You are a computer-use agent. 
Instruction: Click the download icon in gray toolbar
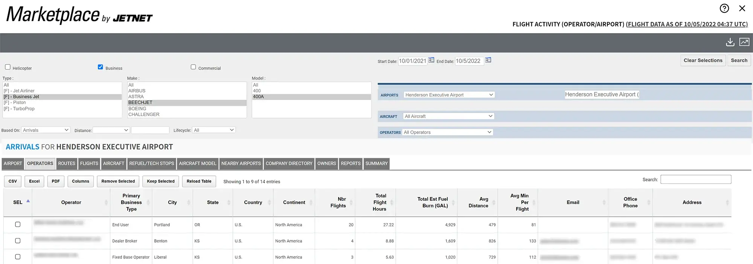(730, 42)
